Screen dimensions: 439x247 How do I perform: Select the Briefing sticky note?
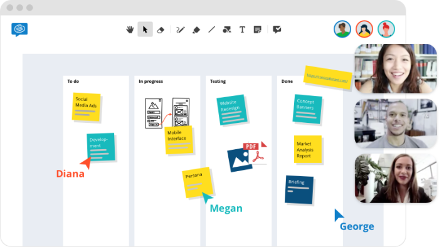pyautogui.click(x=299, y=190)
